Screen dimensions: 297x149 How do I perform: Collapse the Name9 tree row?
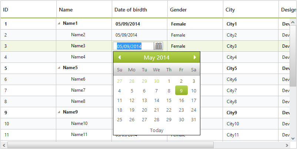[59, 112]
